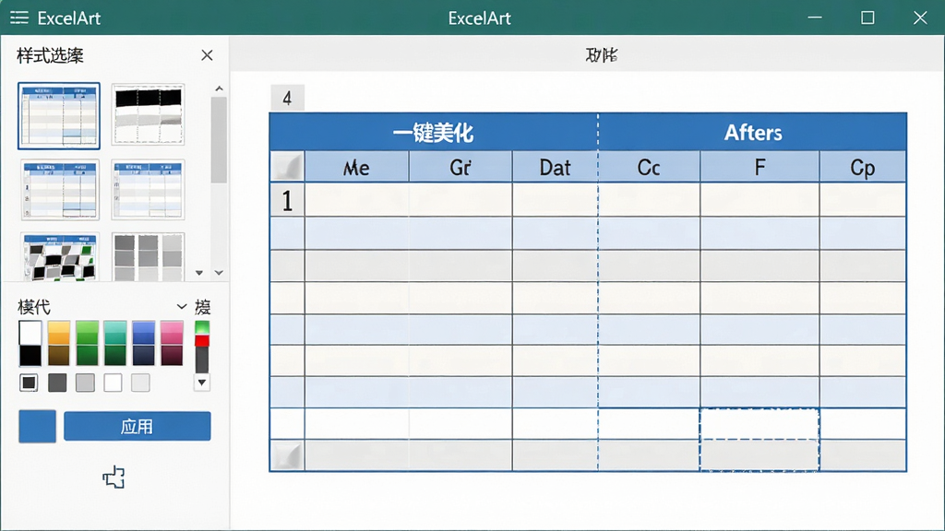
Task: Select the dark bordered gray square
Action: click(x=29, y=383)
